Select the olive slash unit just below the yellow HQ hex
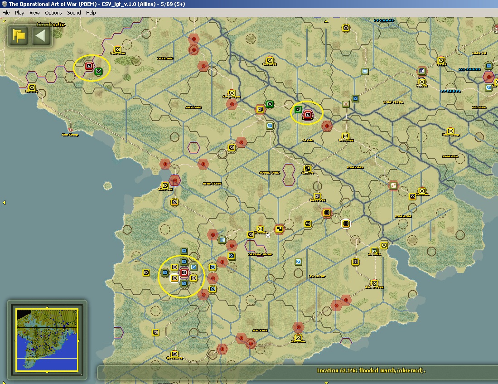 click(270, 126)
